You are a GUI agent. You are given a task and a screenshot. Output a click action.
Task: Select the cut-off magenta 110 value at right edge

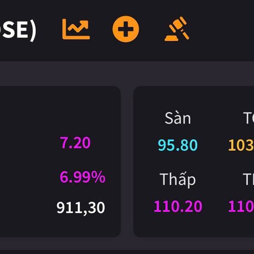click(x=241, y=207)
